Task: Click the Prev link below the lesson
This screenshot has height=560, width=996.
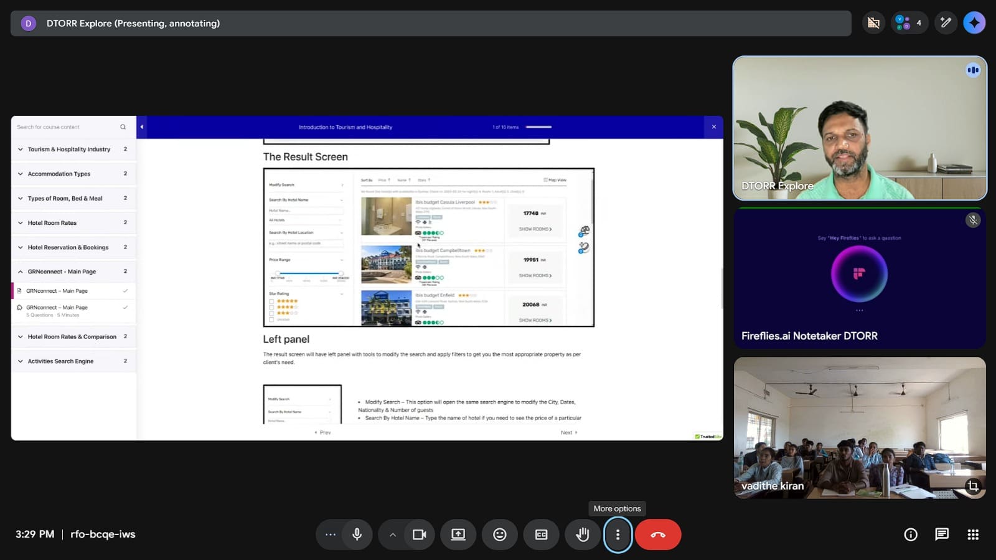Action: point(323,432)
